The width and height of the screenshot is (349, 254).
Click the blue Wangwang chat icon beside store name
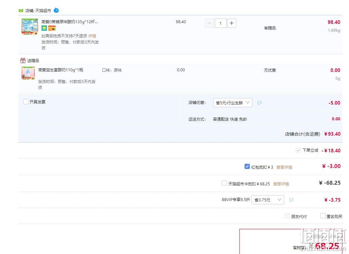coord(57,10)
